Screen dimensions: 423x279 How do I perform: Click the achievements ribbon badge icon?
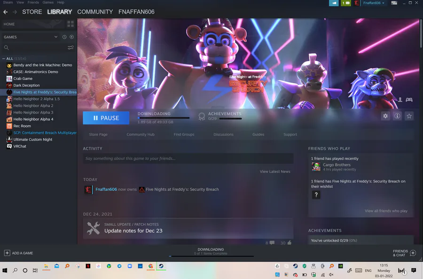[x=202, y=116]
